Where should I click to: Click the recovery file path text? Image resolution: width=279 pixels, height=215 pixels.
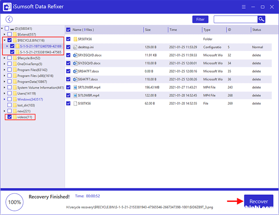pyautogui.click(x=139, y=207)
